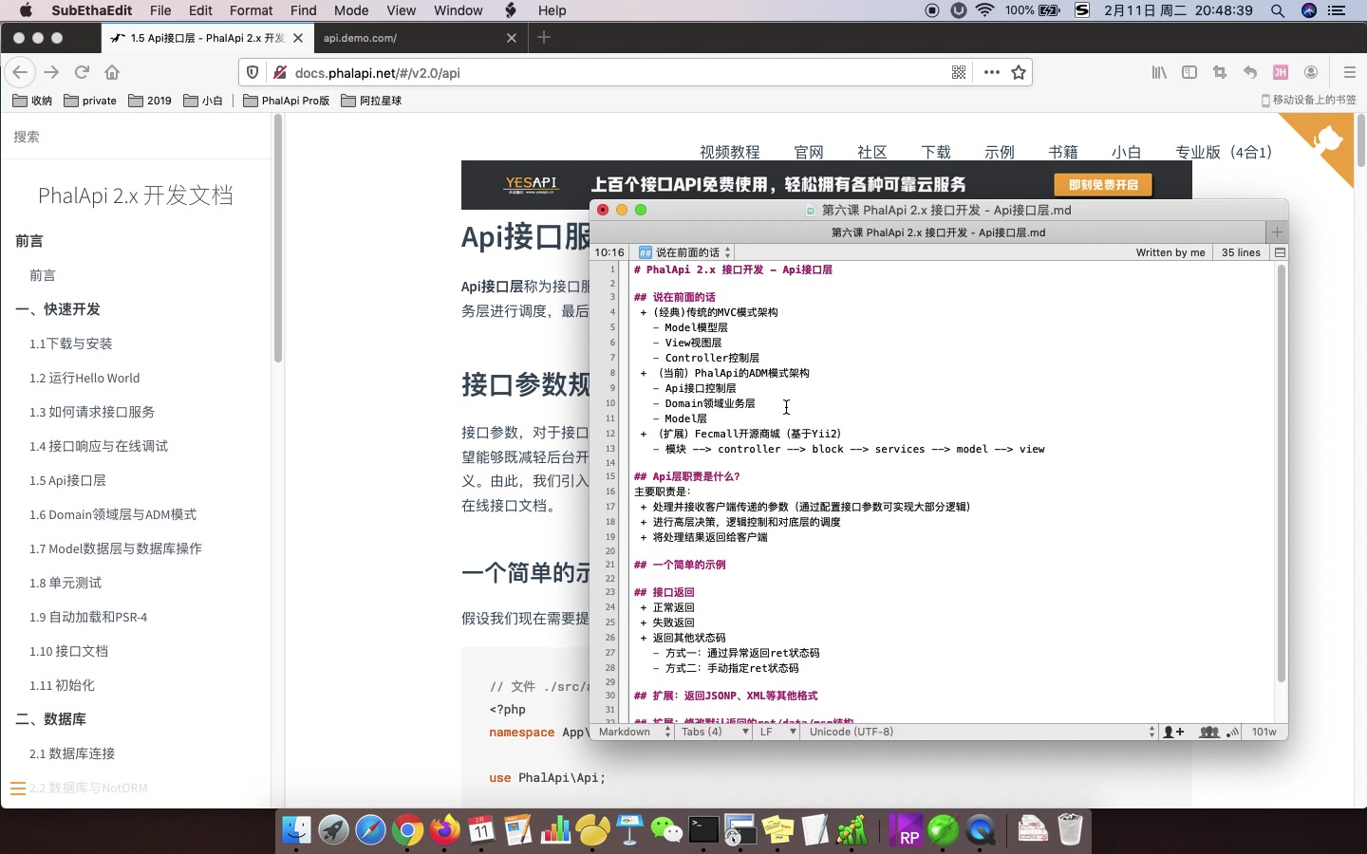The width and height of the screenshot is (1367, 854).
Task: Open the QR code icon in the address bar
Action: 959,72
